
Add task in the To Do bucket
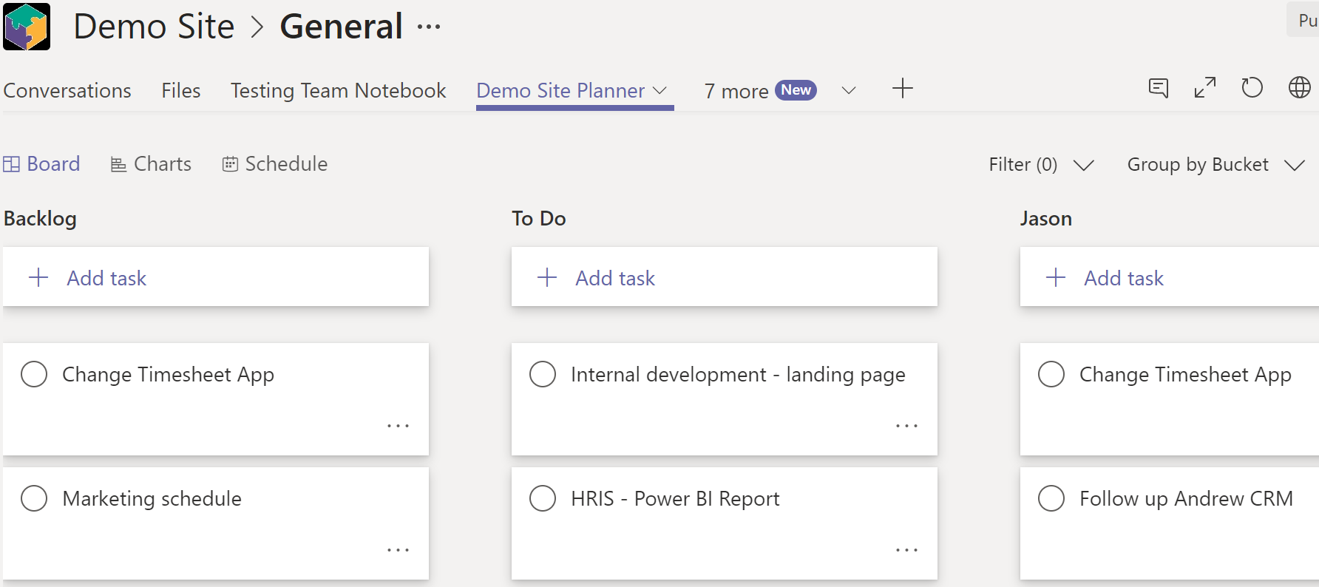tap(725, 277)
